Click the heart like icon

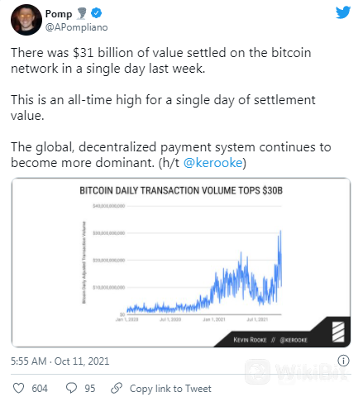tap(19, 388)
